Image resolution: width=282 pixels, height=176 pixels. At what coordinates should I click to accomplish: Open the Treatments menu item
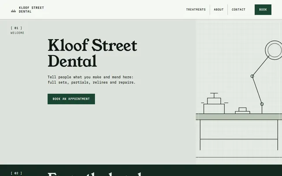[196, 10]
